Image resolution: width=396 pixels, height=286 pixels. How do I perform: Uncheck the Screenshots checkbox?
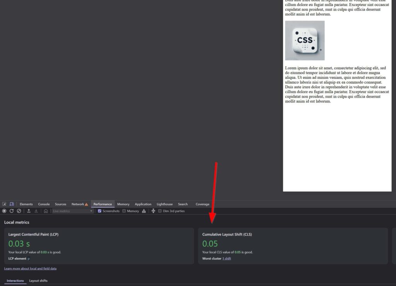[100, 211]
